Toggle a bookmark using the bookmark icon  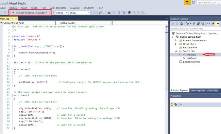click(x=129, y=13)
